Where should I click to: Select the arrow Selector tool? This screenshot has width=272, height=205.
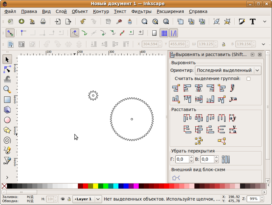coord(7,59)
